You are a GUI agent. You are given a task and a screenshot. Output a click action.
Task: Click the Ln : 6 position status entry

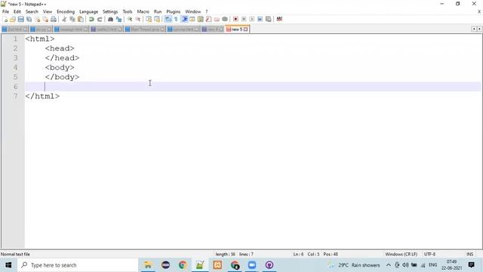pos(298,254)
